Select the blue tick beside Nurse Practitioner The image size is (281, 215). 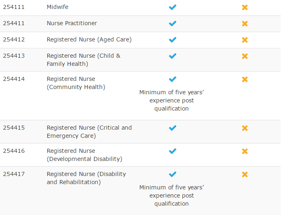[173, 24]
